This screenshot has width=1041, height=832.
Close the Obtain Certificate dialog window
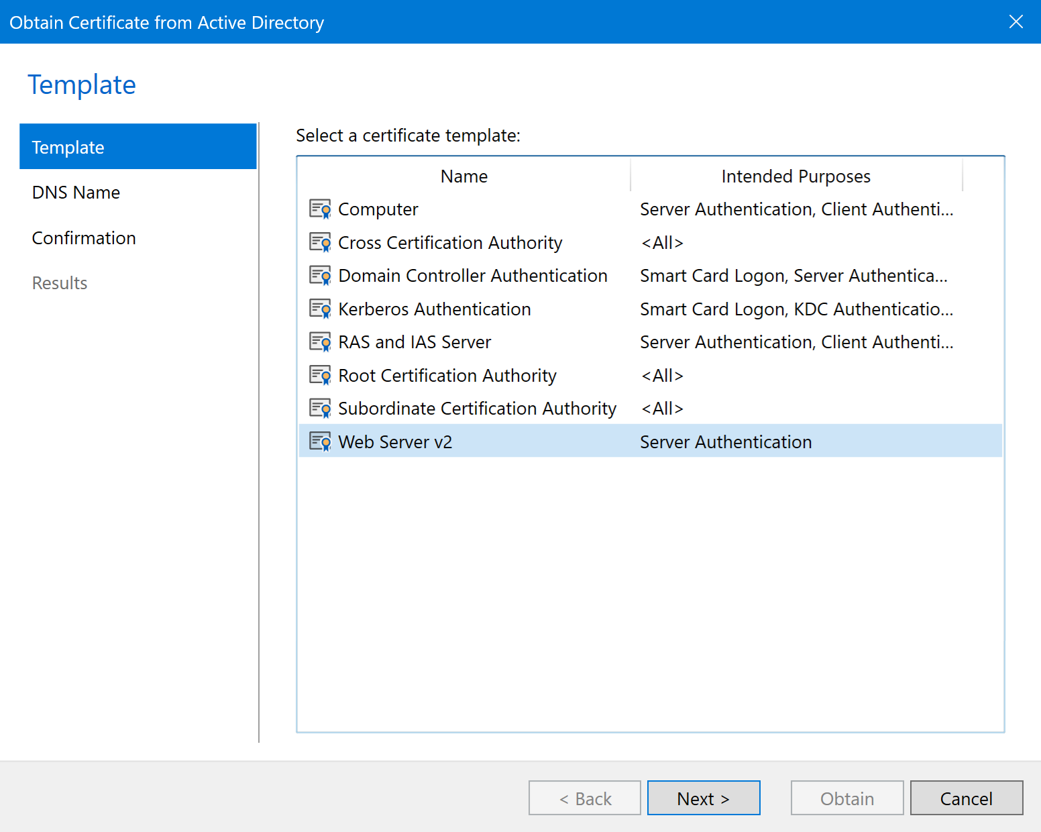pos(1016,21)
